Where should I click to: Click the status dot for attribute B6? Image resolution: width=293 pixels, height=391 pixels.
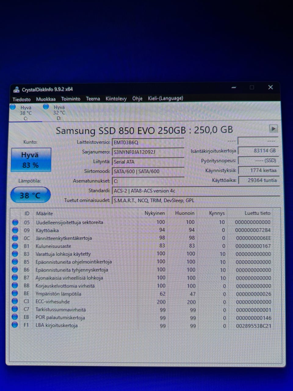15,270
